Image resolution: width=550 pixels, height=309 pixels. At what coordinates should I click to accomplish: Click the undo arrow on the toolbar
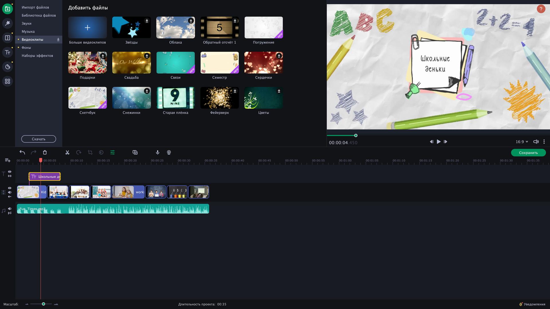click(22, 152)
